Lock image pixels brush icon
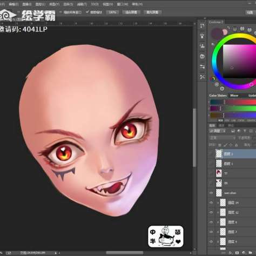The width and height of the screenshot is (256, 256). tap(225, 145)
